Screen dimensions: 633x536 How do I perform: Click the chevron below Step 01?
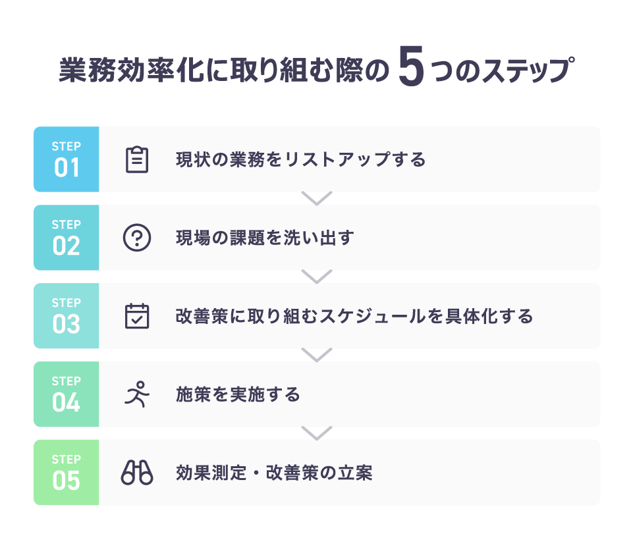pos(317,198)
